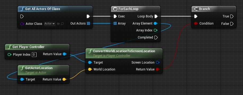
Task: Click the yellow World Location input pin
Action: (x=90, y=69)
